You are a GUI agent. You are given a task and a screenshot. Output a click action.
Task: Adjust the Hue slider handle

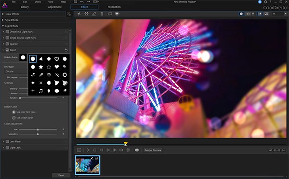tap(38, 129)
